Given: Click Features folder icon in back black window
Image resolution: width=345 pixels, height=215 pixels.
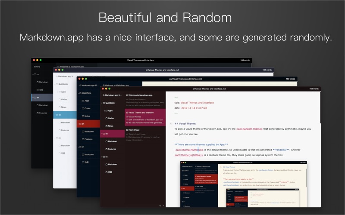Looking at the screenshot, I should (x=38, y=113).
